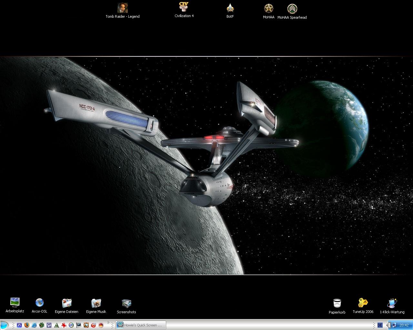
Task: Select the Eigene Dateien folder icon
Action: (66, 306)
